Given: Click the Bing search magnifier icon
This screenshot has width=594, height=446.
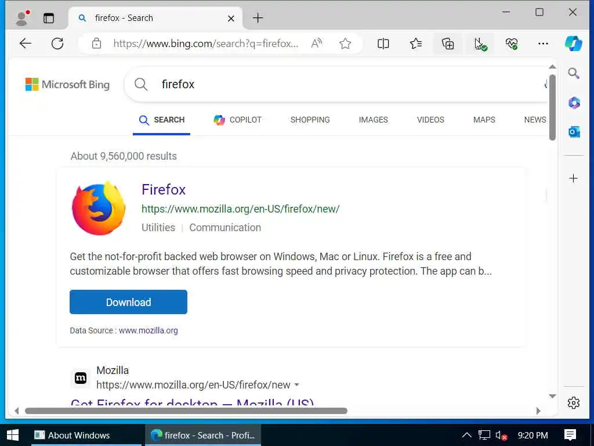Looking at the screenshot, I should click(141, 84).
